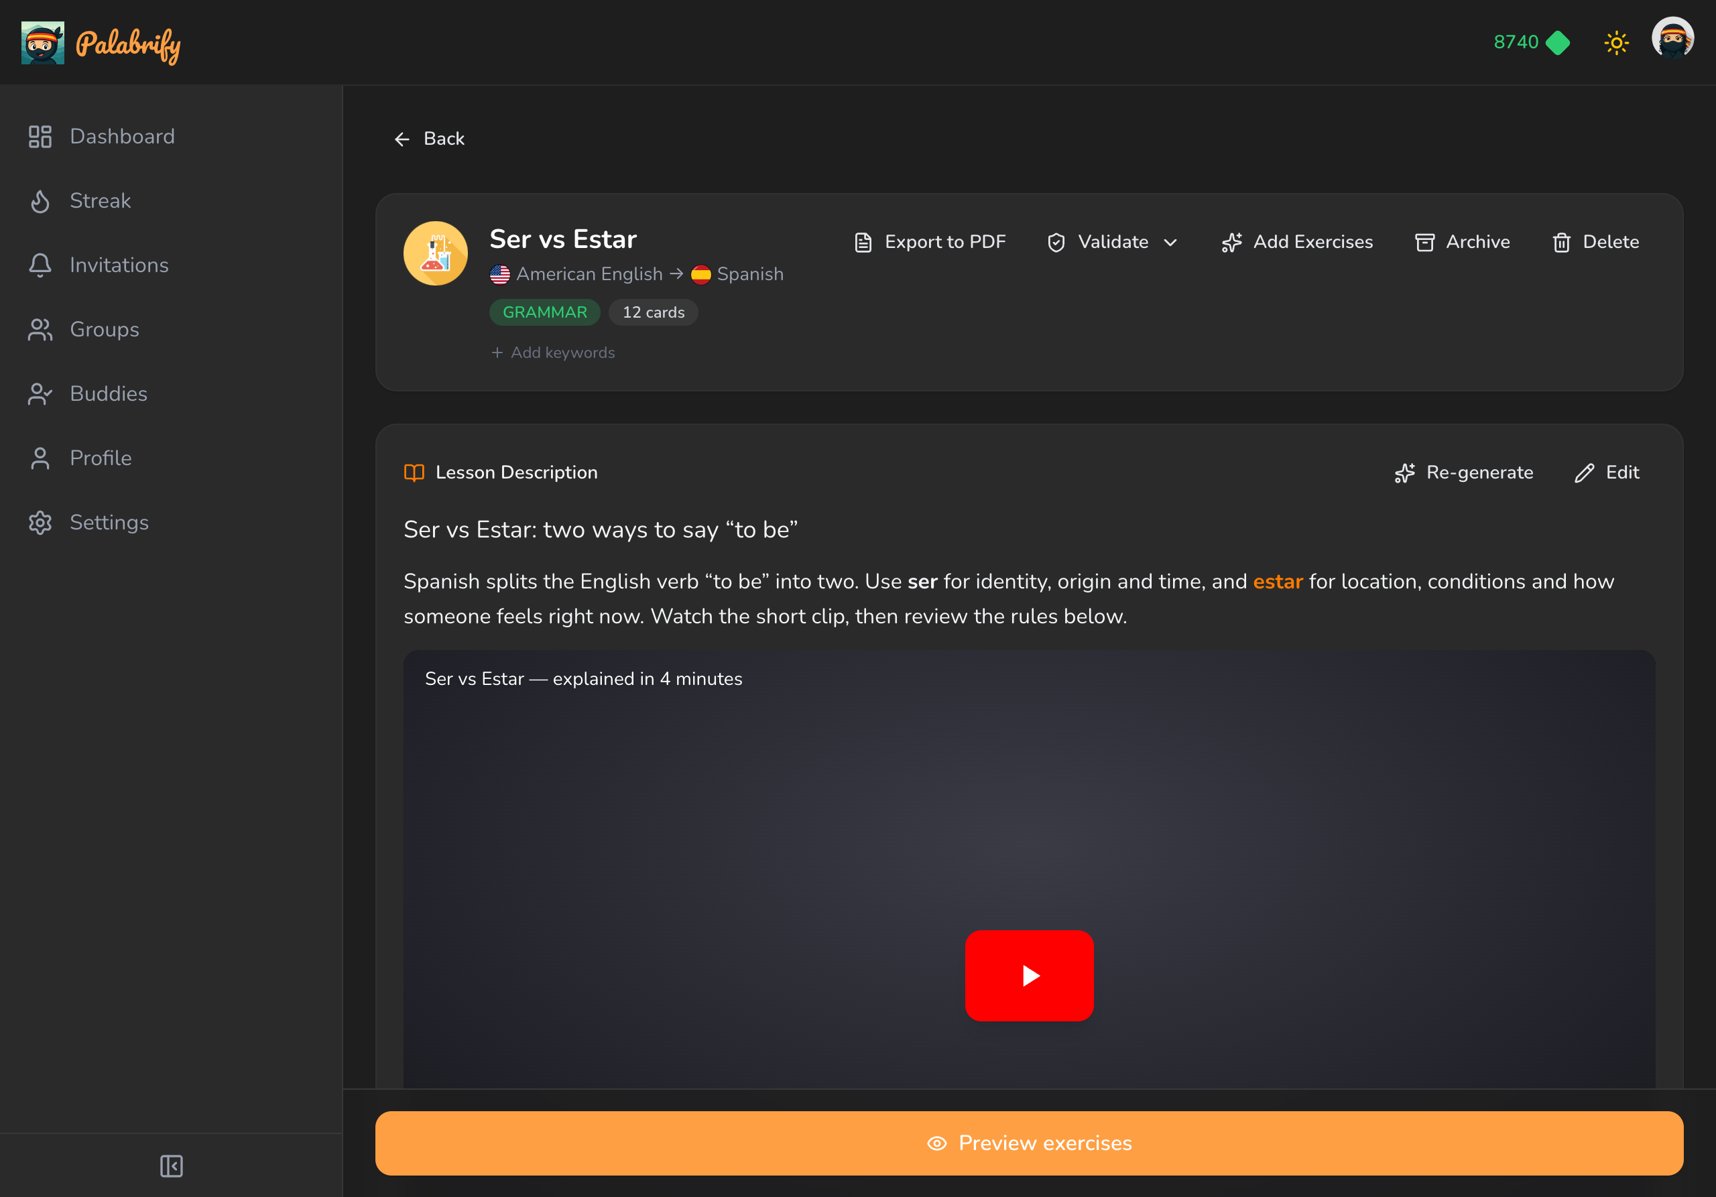
Task: Click the GRAMMAR tag
Action: click(x=545, y=312)
